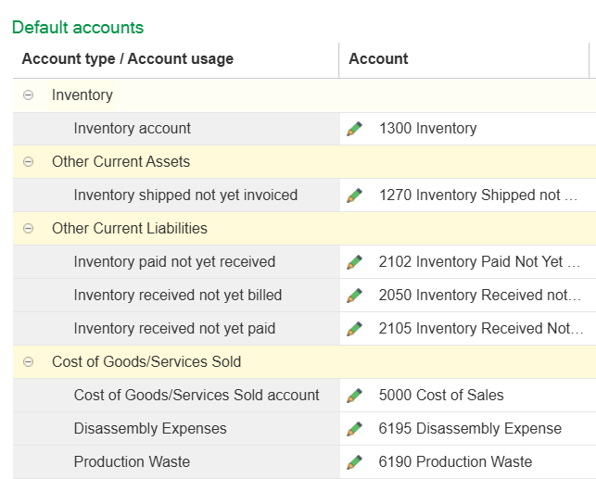Edit the Inventory shipped not yet invoiced account
The image size is (596, 479).
tap(354, 195)
